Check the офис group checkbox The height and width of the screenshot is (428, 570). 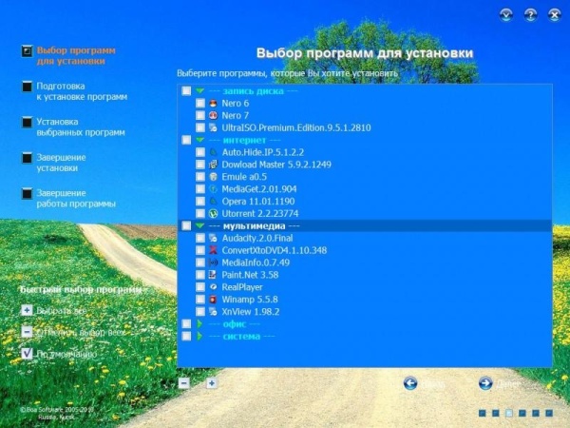coord(186,324)
